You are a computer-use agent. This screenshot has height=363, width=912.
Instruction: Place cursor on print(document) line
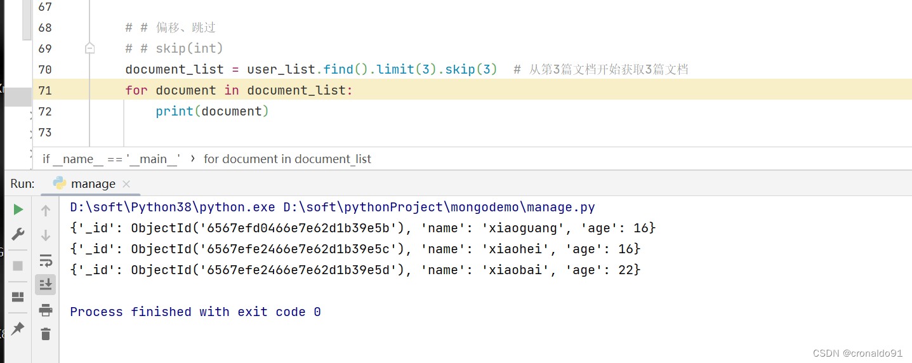coord(213,111)
